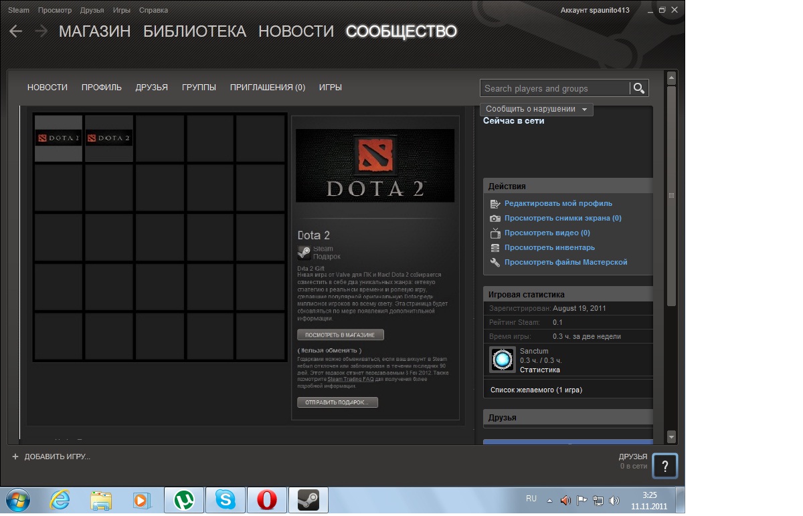Click ПОСМОТРЕТЬ В МАГАЗИНЕ button
The height and width of the screenshot is (516, 803).
click(x=341, y=335)
